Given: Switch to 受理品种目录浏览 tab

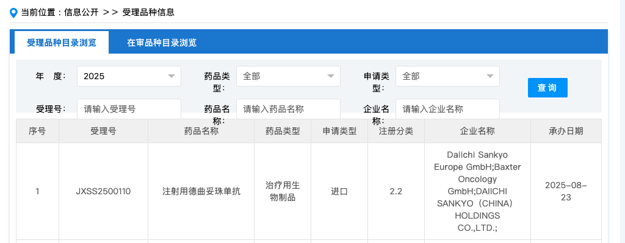Looking at the screenshot, I should click(62, 43).
